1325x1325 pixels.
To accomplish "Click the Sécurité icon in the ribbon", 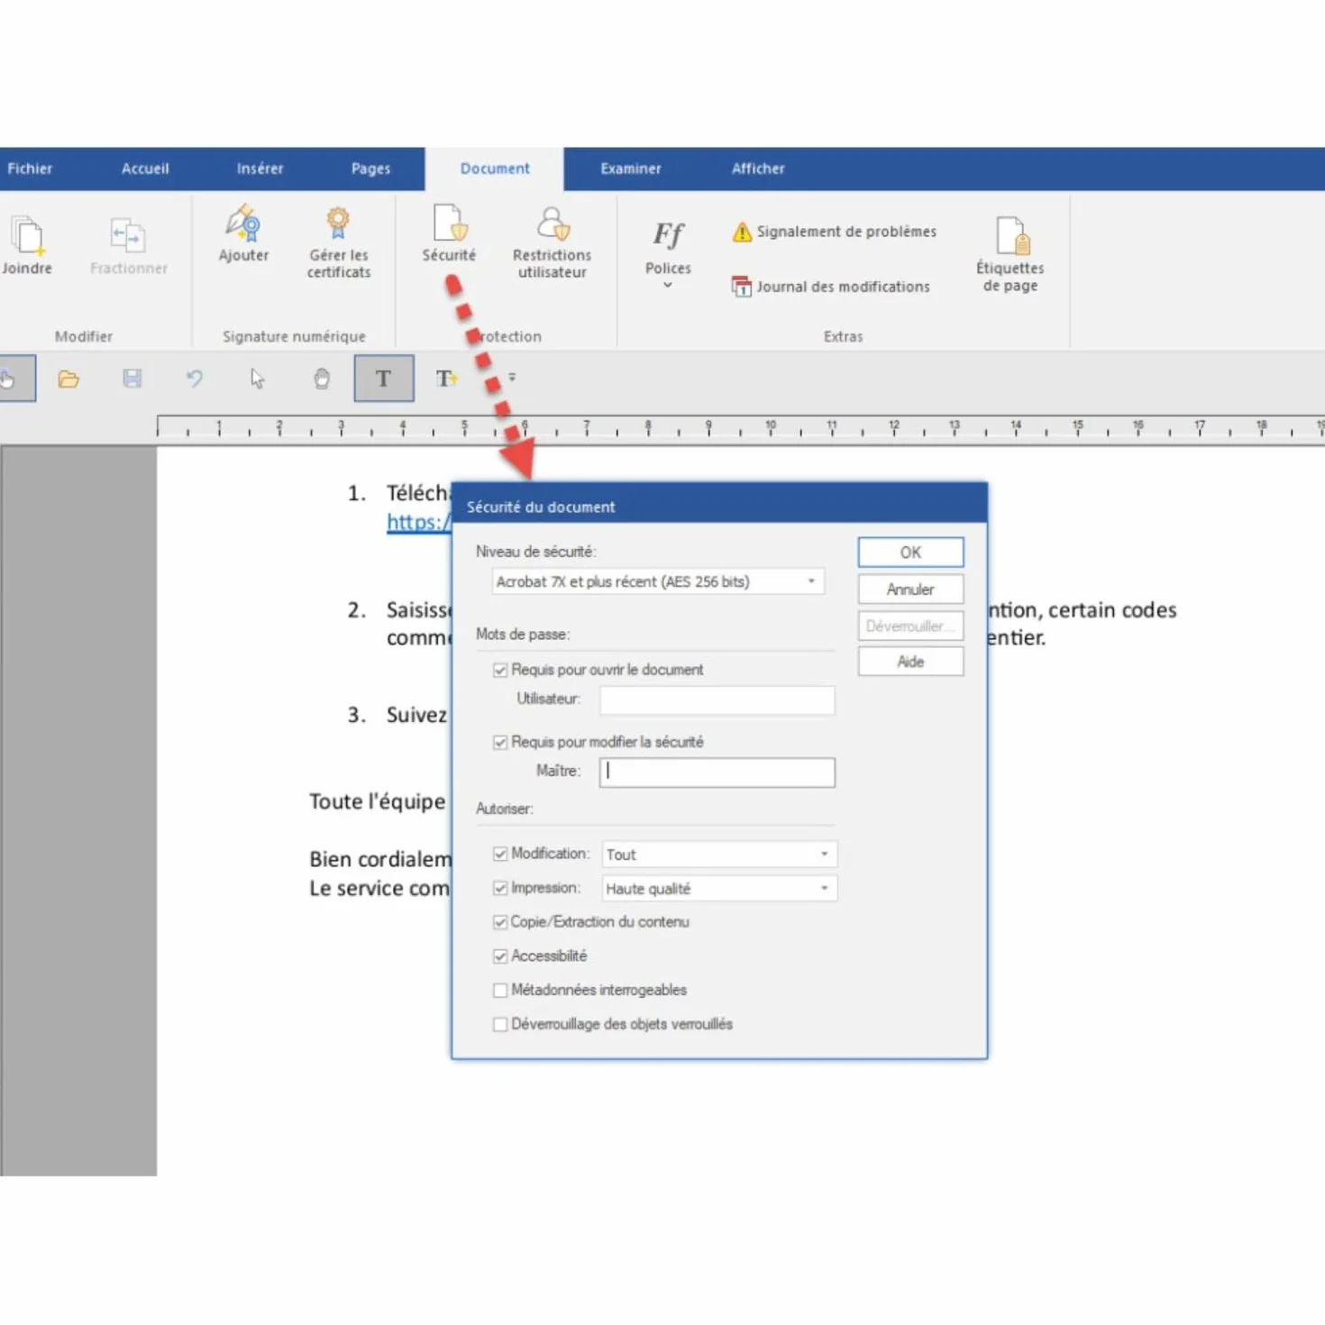I will point(449,233).
